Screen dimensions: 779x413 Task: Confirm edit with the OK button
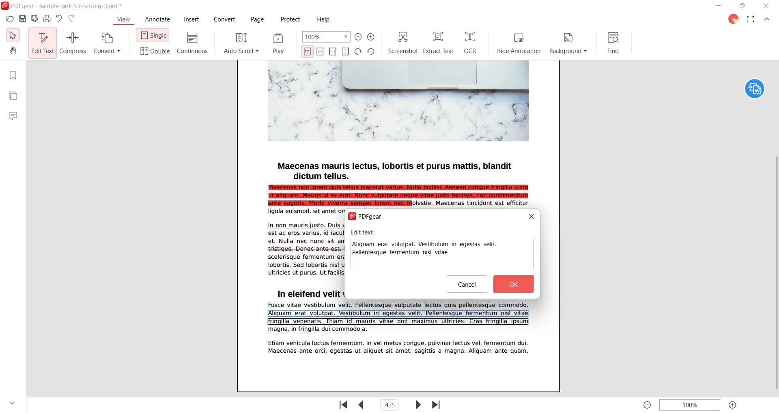click(x=513, y=284)
